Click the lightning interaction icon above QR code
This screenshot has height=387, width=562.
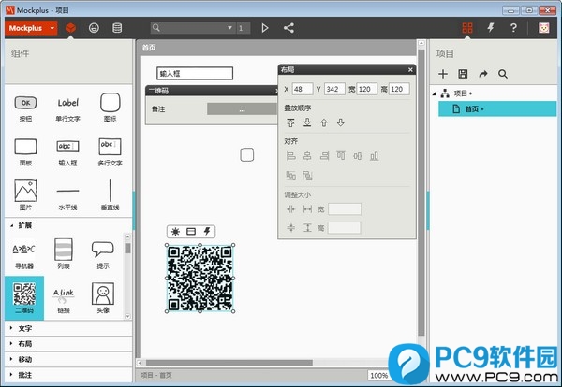point(207,232)
